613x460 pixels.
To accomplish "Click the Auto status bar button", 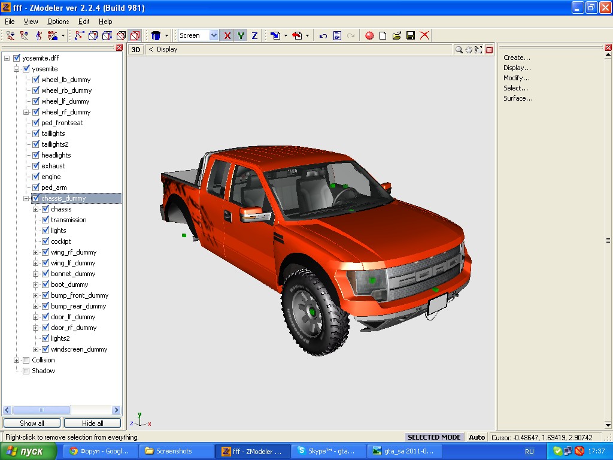I will [x=477, y=437].
